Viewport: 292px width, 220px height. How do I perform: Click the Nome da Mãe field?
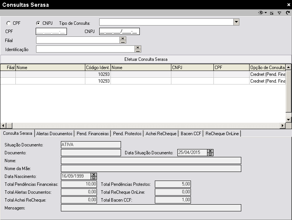pos(151,168)
